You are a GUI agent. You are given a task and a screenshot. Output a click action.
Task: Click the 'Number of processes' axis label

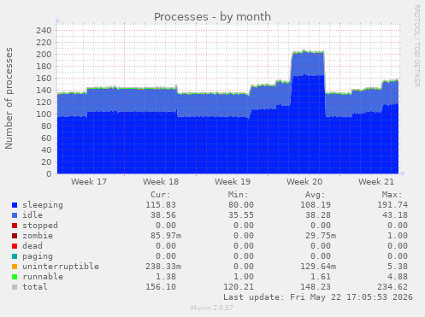(x=9, y=98)
